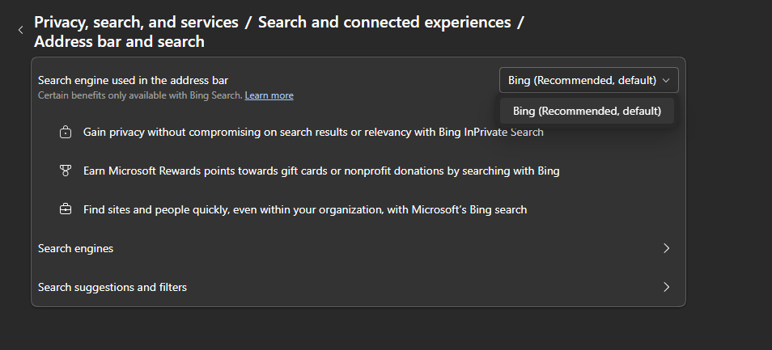Viewport: 772px width, 350px height.
Task: Click the Find sites and people text
Action: tap(305, 209)
